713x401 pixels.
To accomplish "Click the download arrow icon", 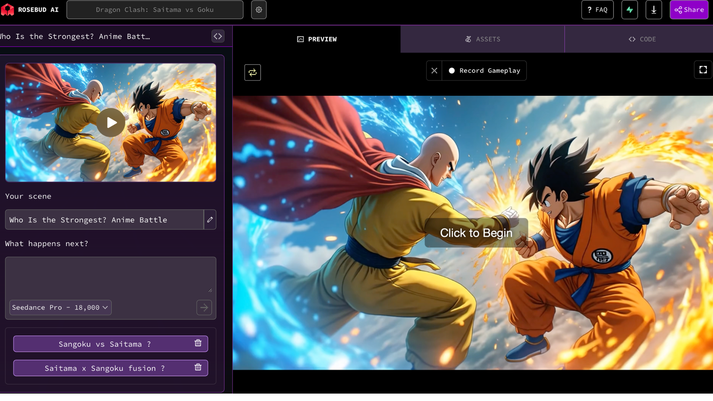I will [x=654, y=10].
